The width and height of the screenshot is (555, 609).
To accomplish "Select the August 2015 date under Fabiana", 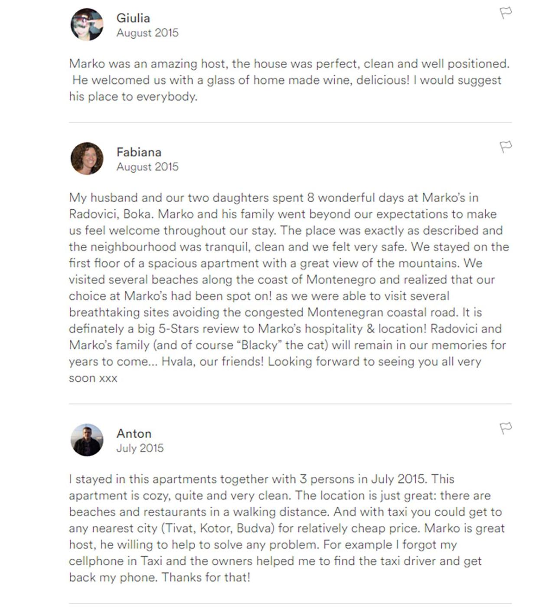I will tap(147, 167).
